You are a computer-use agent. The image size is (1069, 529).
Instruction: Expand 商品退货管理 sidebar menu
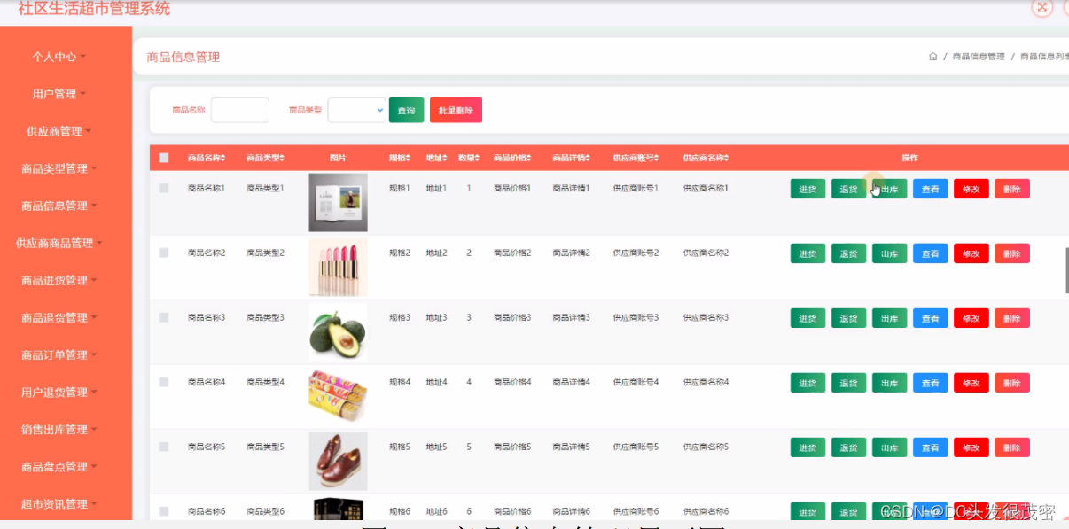[59, 317]
